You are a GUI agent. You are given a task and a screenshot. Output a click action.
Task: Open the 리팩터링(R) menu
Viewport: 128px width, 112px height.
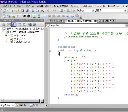(44, 6)
